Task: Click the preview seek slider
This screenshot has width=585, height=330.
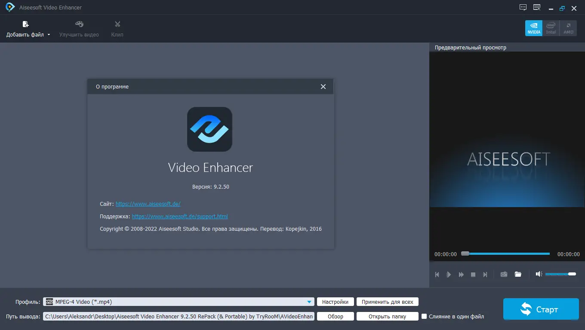Action: 505,254
